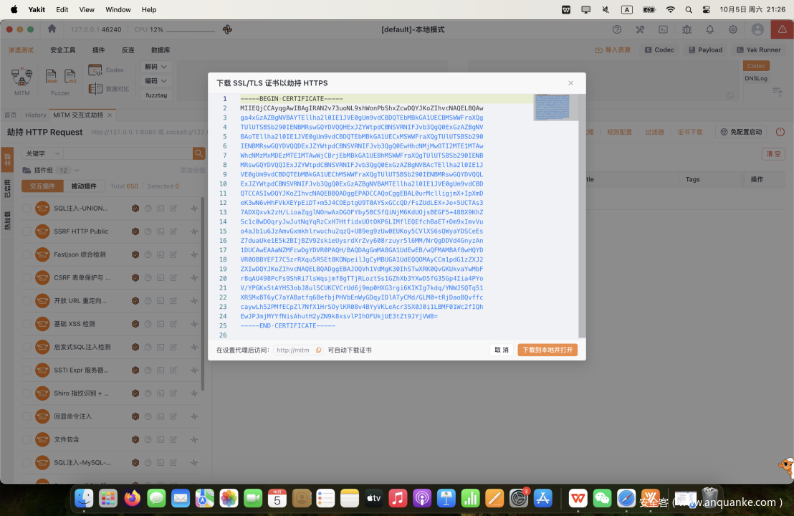Image resolution: width=794 pixels, height=516 pixels.
Task: Click the red warning alert icon
Action: 783,29
